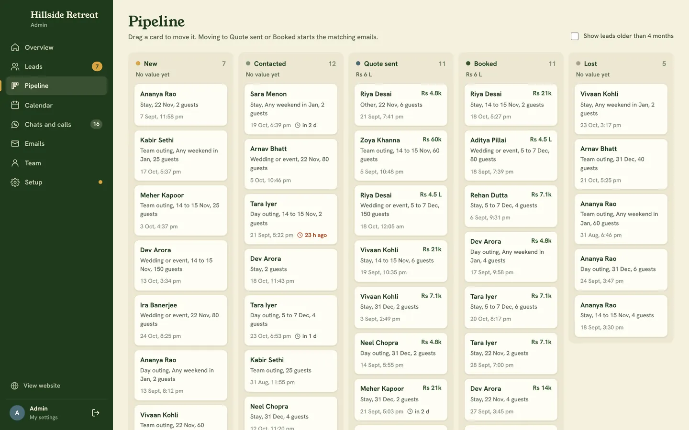Click the Leads people icon
The image size is (689, 430).
point(15,66)
